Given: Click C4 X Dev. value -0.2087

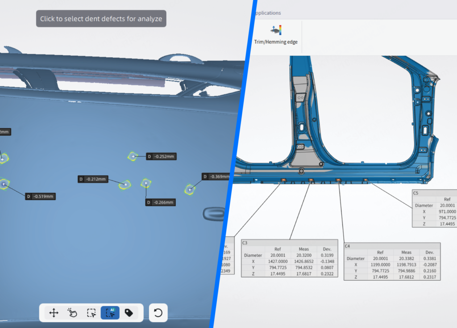Looking at the screenshot, I should [x=430, y=265].
